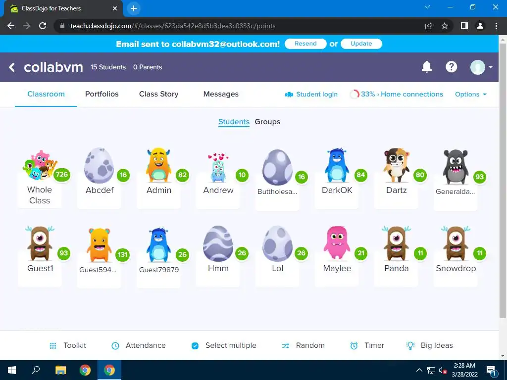Click the Student login monsters icon
Image resolution: width=507 pixels, height=380 pixels.
click(289, 95)
